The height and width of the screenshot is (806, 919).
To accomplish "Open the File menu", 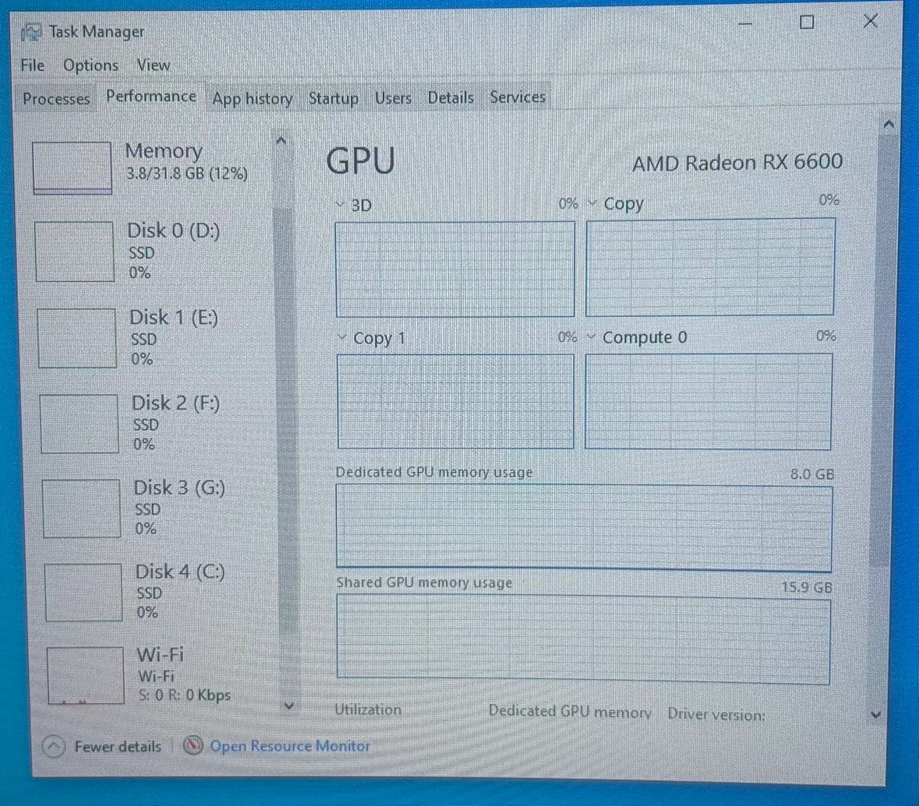I will [x=32, y=65].
